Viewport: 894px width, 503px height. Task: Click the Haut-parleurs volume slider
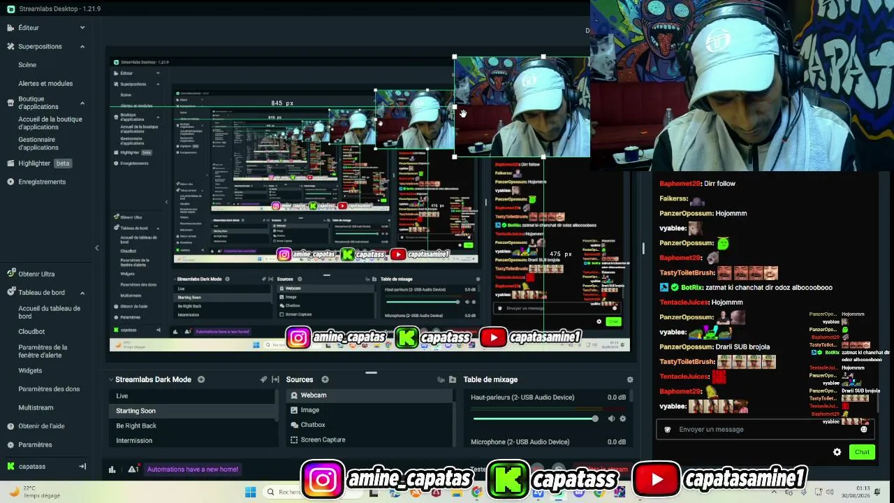pos(535,418)
